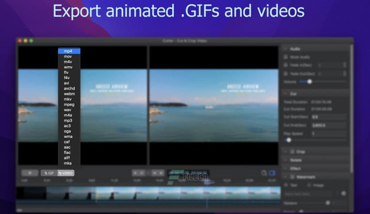Viewport: 370px width, 214px height.
Task: Choose mov from the format list
Action: tap(69, 57)
